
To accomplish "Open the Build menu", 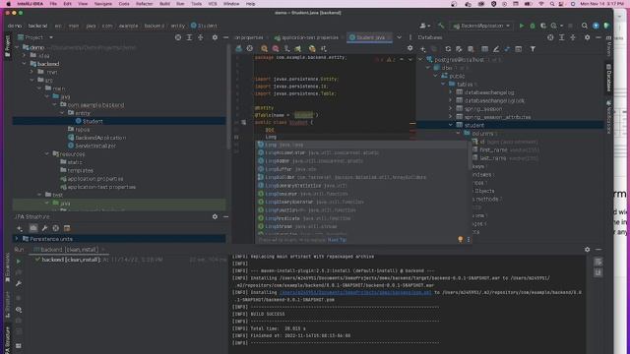I will click(x=164, y=4).
